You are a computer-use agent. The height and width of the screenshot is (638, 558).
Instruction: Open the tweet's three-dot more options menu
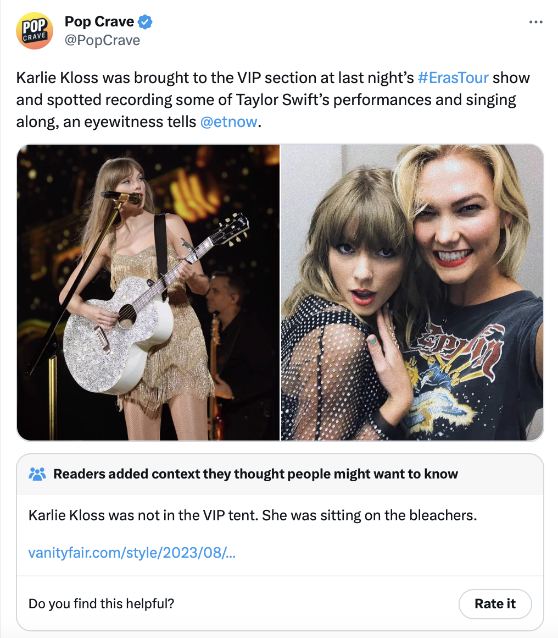[x=535, y=21]
